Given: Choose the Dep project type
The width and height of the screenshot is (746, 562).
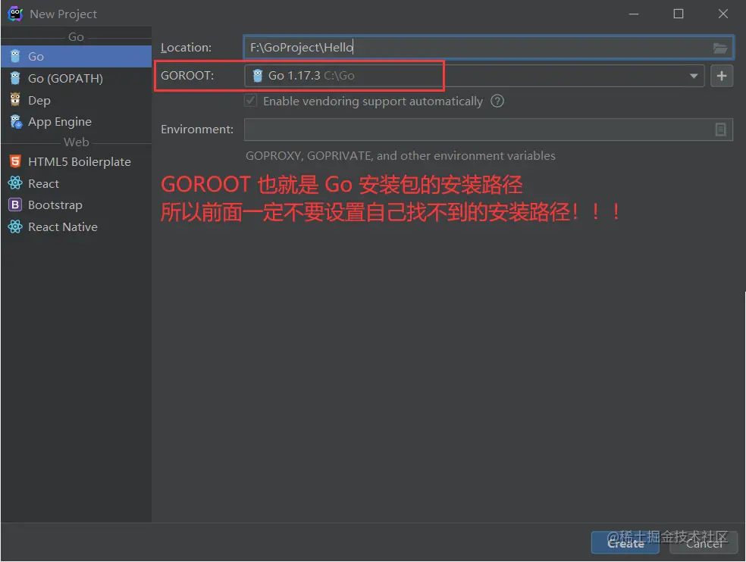Looking at the screenshot, I should click(76, 100).
